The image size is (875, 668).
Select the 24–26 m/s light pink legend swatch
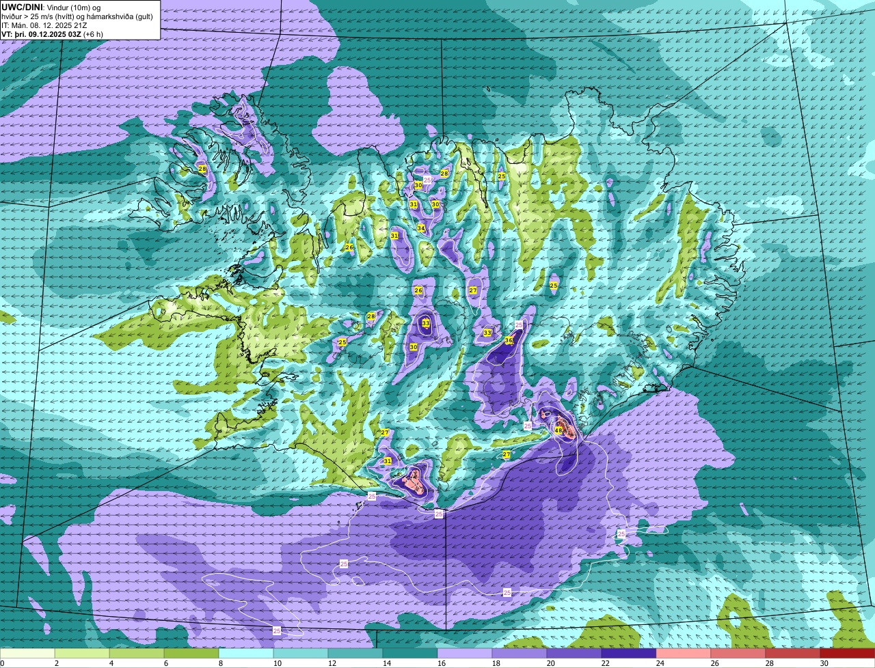click(684, 654)
